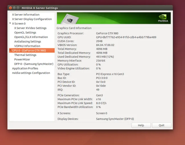This screenshot has height=145, width=185.
Task: Click the 'Graphics Card Information' heading
Action: [x=74, y=28]
